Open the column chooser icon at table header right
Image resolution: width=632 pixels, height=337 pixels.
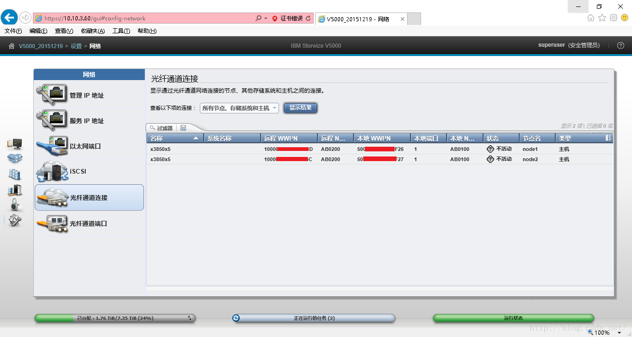tap(608, 138)
